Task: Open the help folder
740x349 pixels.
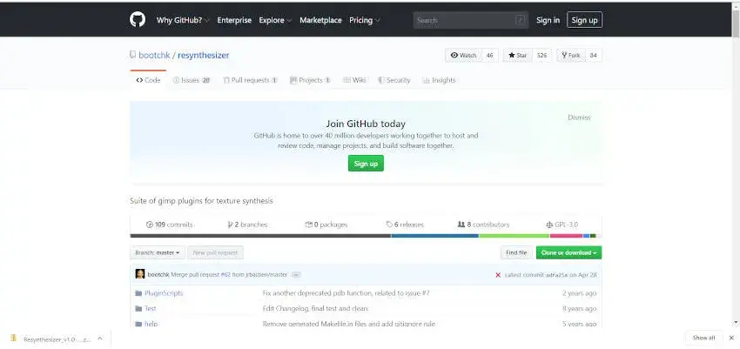Action: [151, 324]
